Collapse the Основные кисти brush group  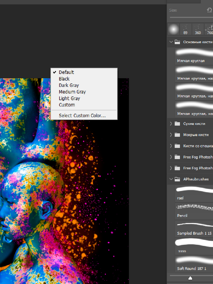[x=171, y=42]
